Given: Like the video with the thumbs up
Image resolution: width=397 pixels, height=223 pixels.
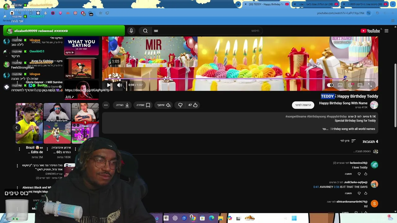Looking at the screenshot, I should 193,105.
